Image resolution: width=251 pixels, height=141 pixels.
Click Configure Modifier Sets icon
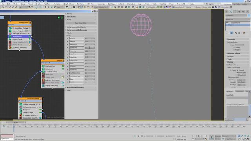tap(244, 33)
